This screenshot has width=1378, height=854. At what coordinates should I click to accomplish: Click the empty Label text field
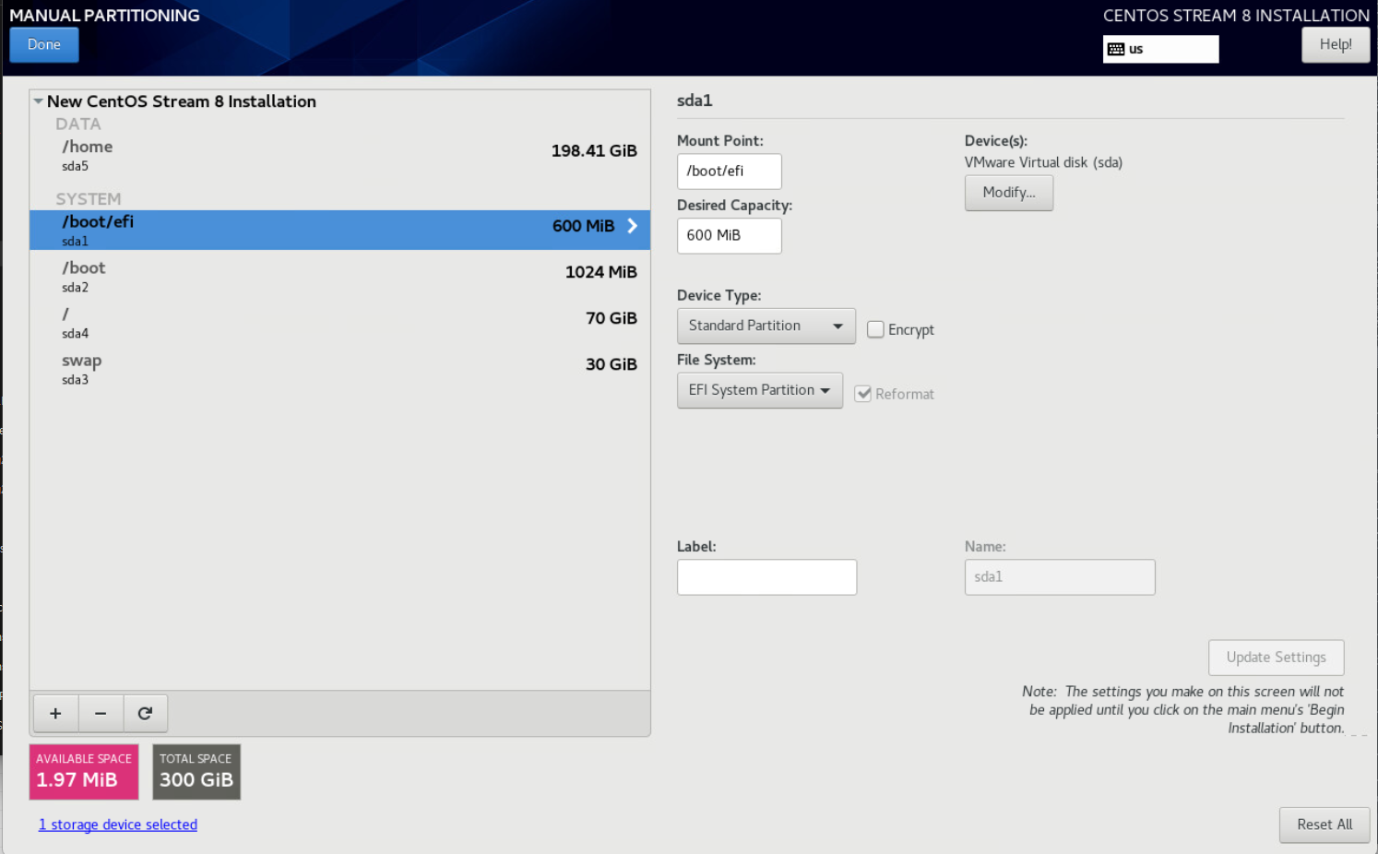pyautogui.click(x=766, y=577)
